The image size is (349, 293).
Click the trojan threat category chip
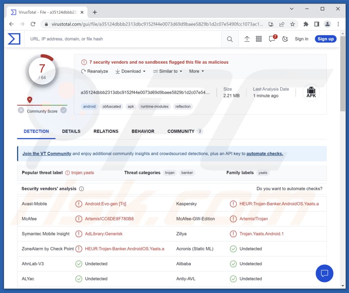click(170, 173)
